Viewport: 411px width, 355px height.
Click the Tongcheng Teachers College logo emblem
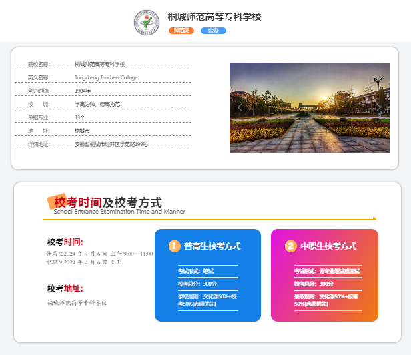(147, 23)
